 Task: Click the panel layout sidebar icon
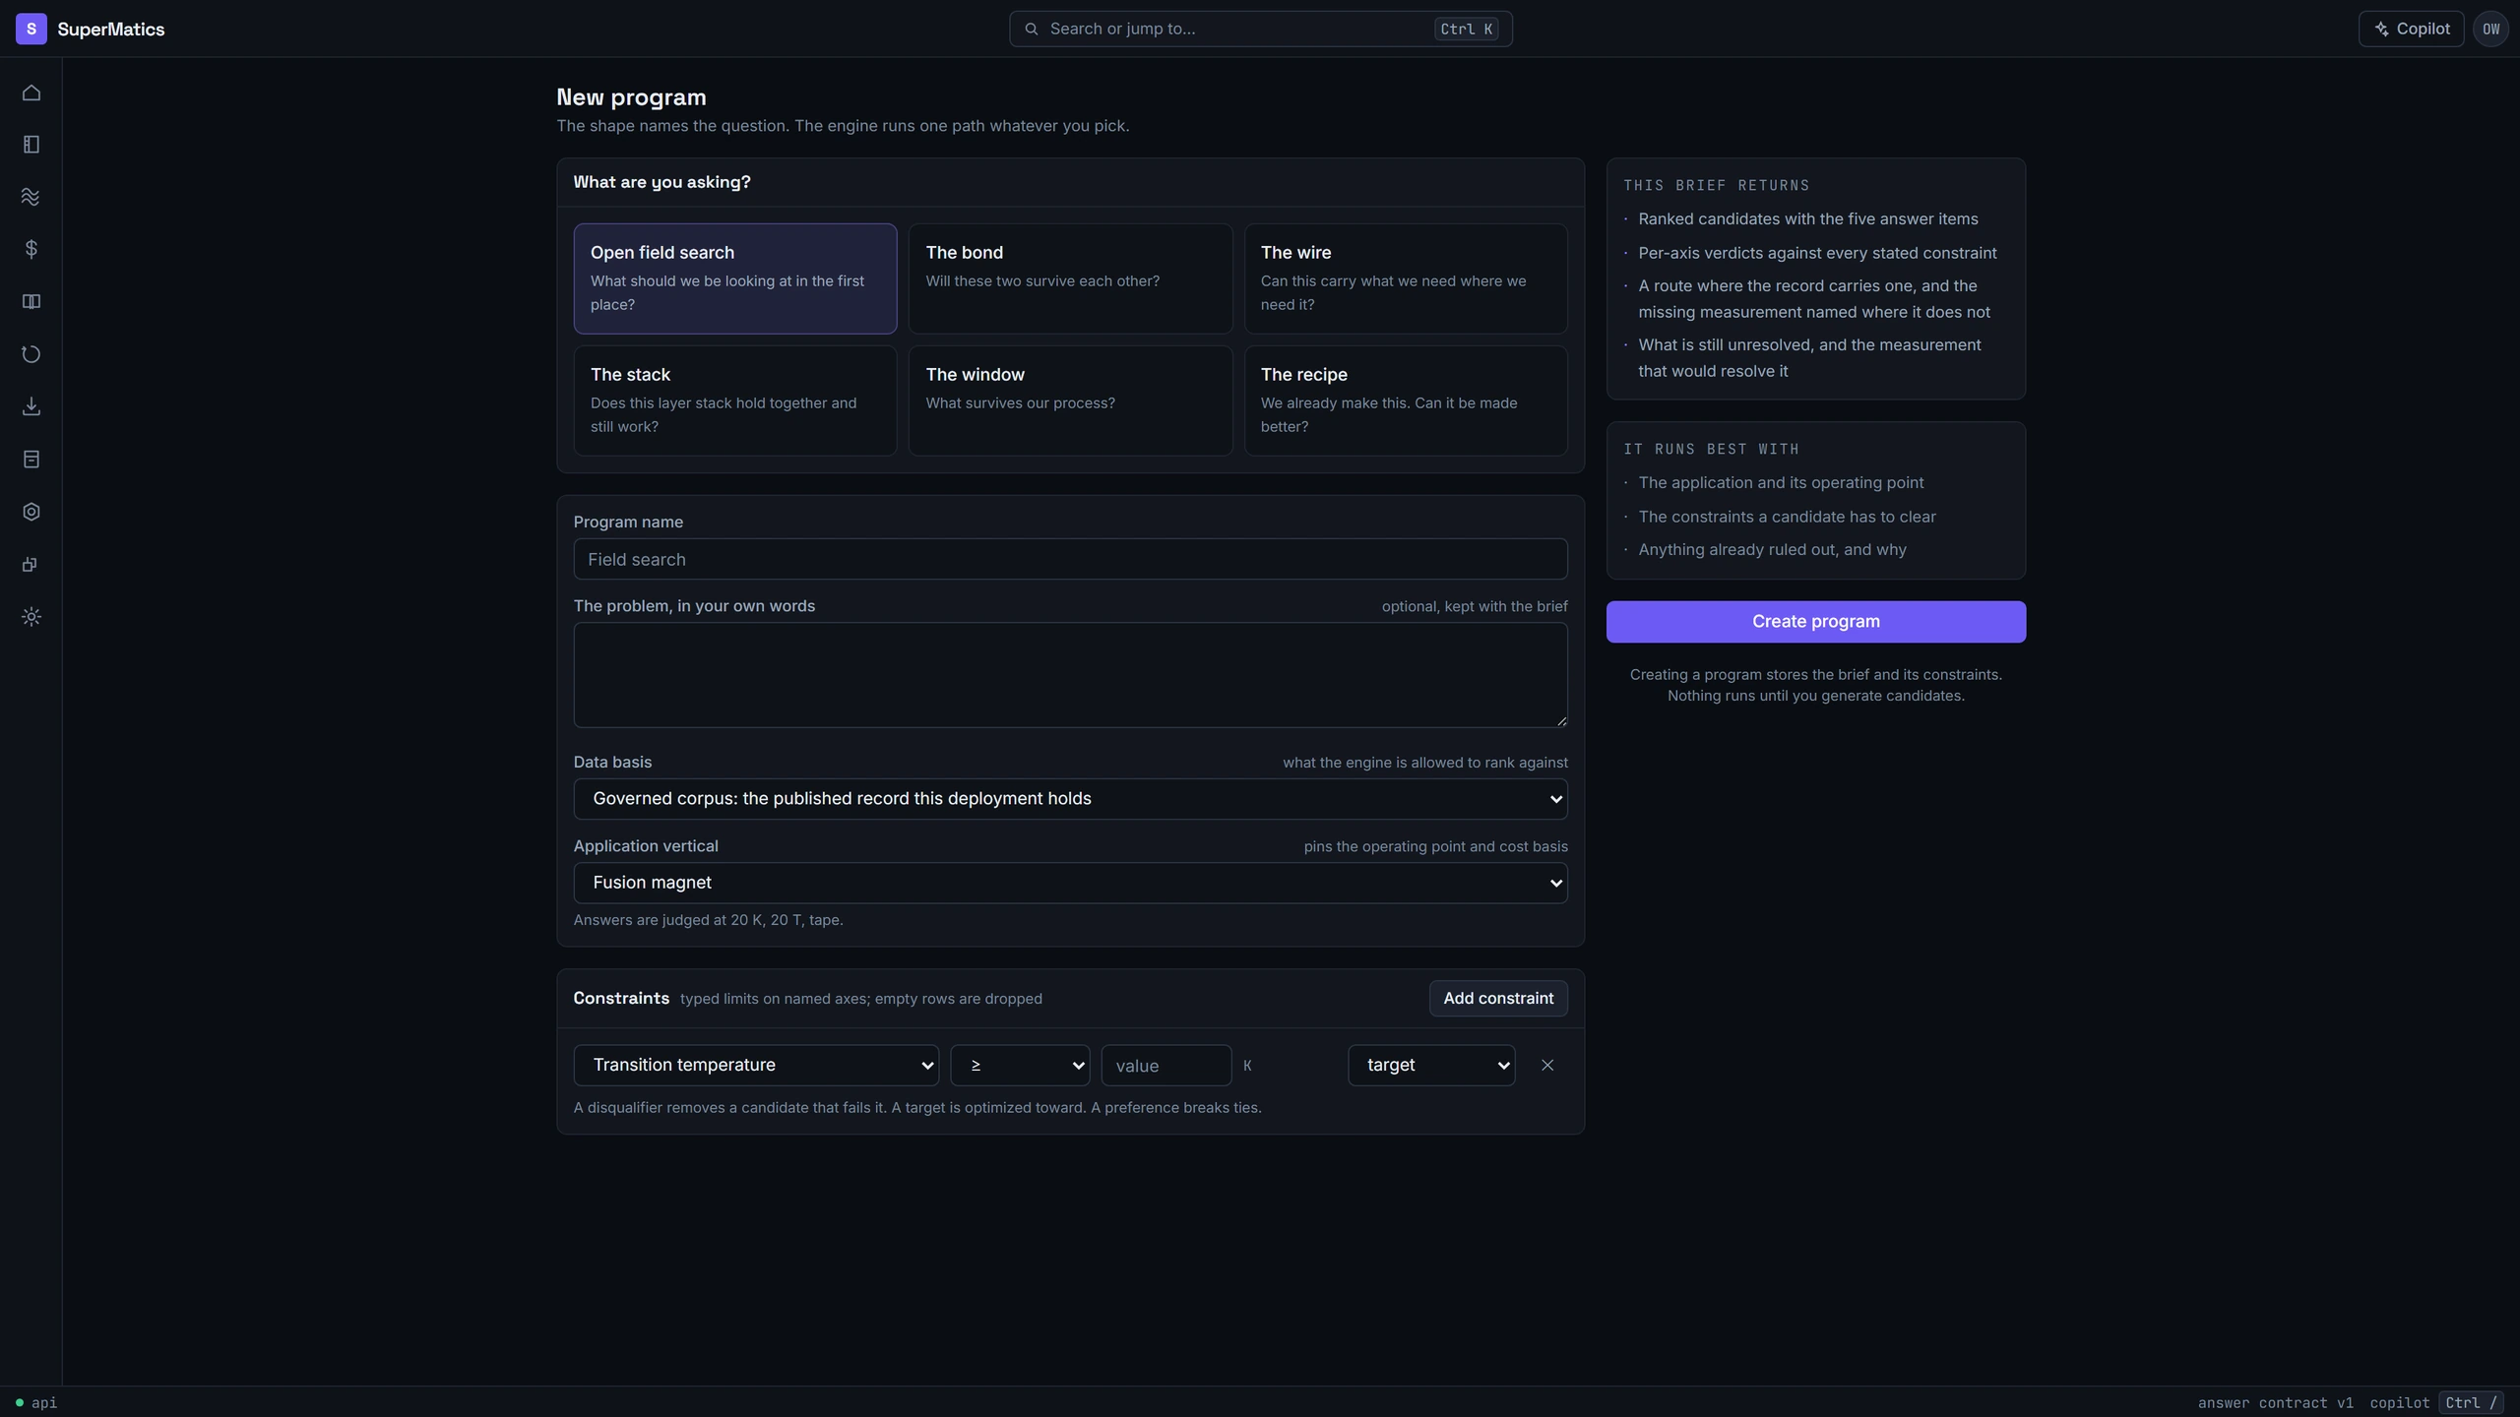coord(31,145)
